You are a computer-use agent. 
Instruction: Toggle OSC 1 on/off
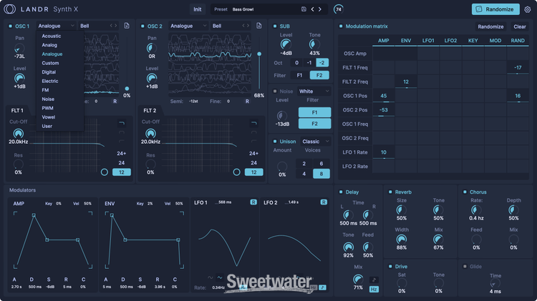coord(10,26)
